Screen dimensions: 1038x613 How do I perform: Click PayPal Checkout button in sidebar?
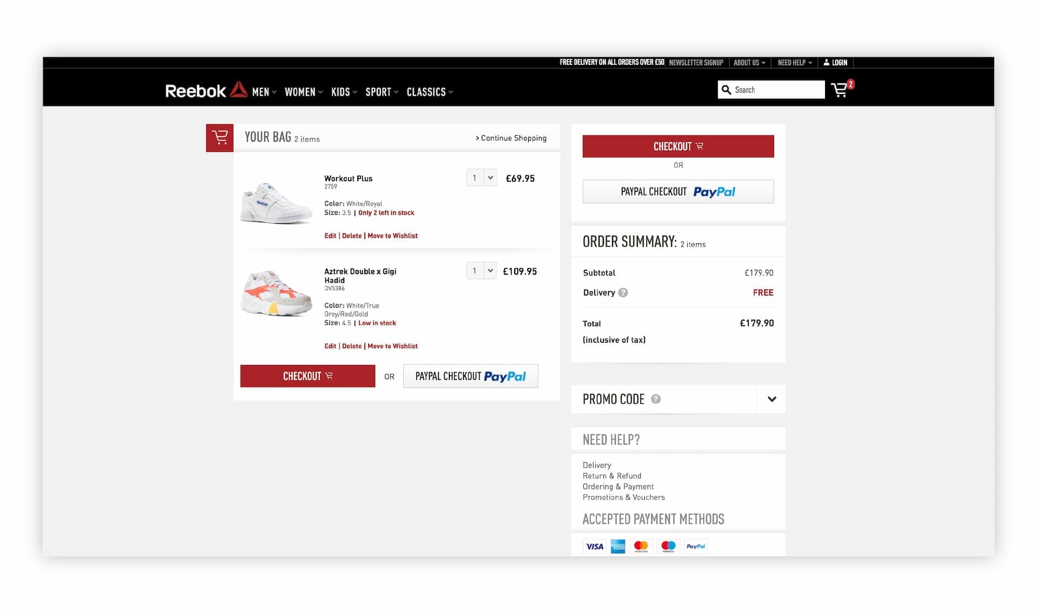678,191
